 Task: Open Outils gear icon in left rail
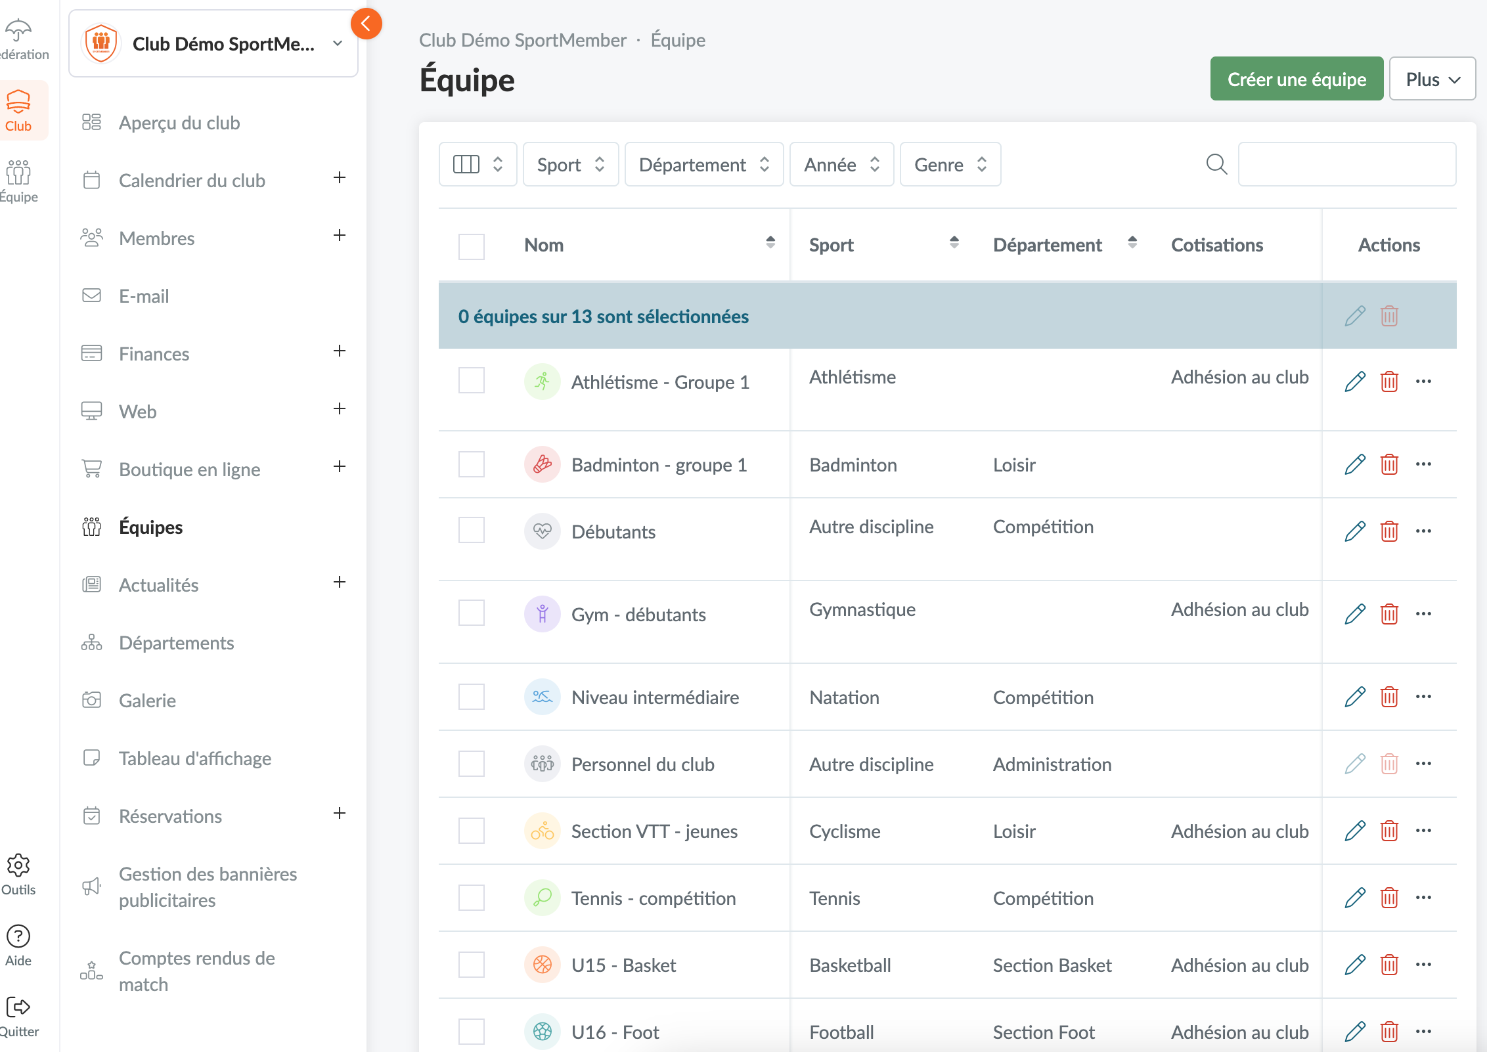point(18,866)
